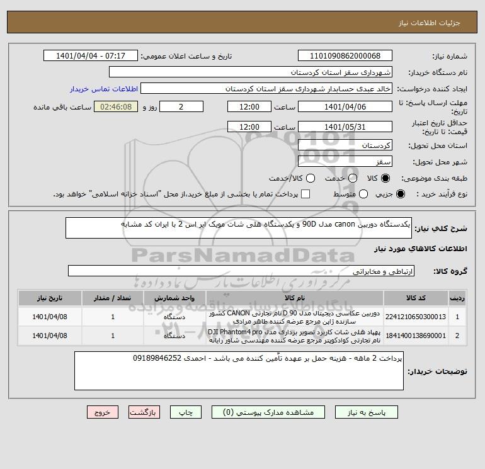Click the price validity date 1401/05/31
This screenshot has width=485, height=469.
point(345,127)
